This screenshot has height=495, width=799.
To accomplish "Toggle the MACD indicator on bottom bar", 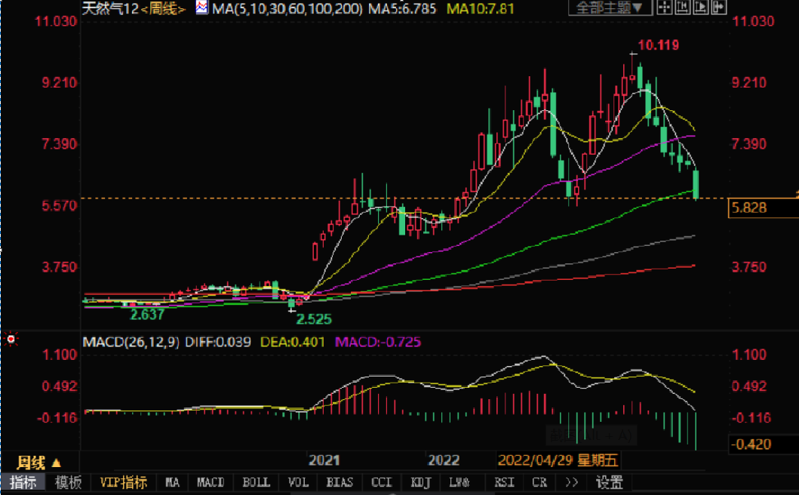I will [x=211, y=482].
